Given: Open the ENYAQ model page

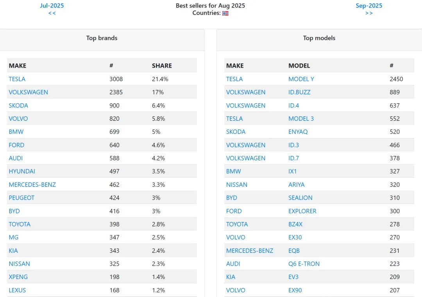Looking at the screenshot, I should 298,132.
